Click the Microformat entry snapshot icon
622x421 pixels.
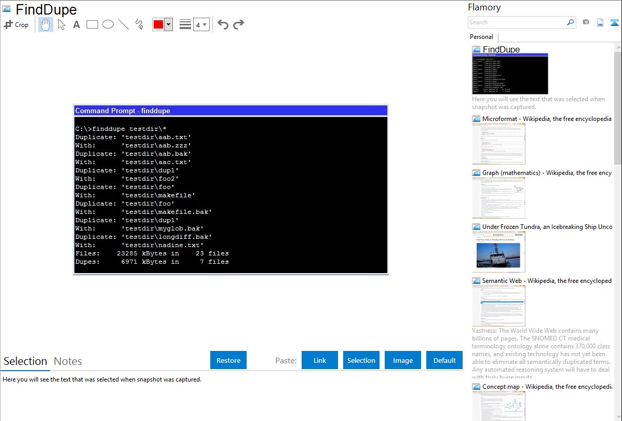tap(476, 119)
